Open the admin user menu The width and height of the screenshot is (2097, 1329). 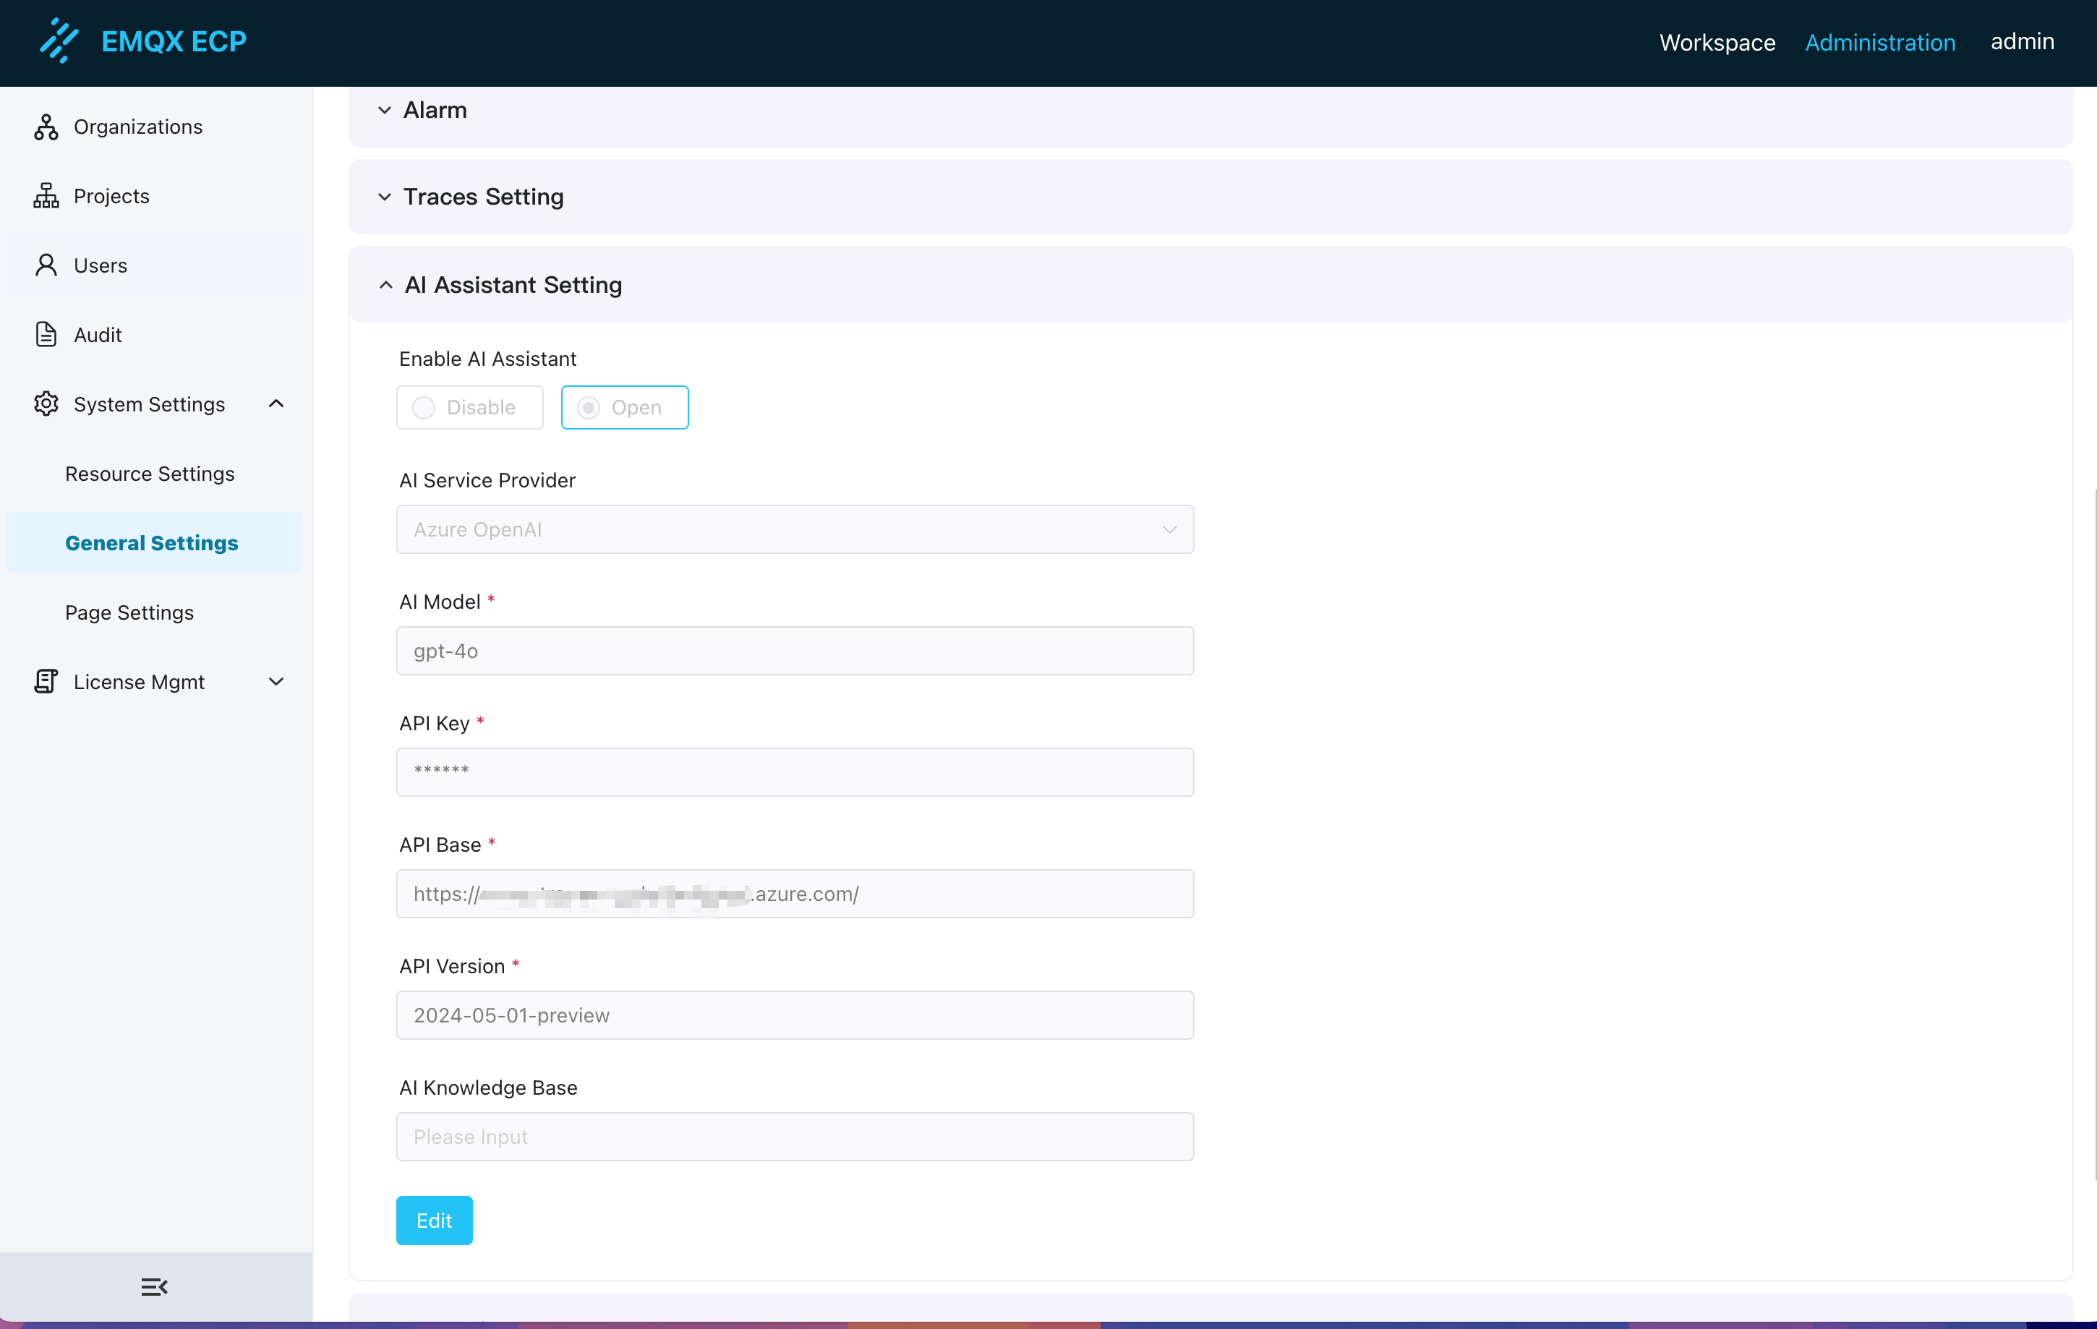[2021, 42]
